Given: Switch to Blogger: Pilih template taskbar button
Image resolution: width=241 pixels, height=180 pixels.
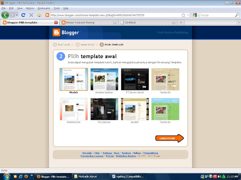Looking at the screenshot, I should [x=53, y=177].
